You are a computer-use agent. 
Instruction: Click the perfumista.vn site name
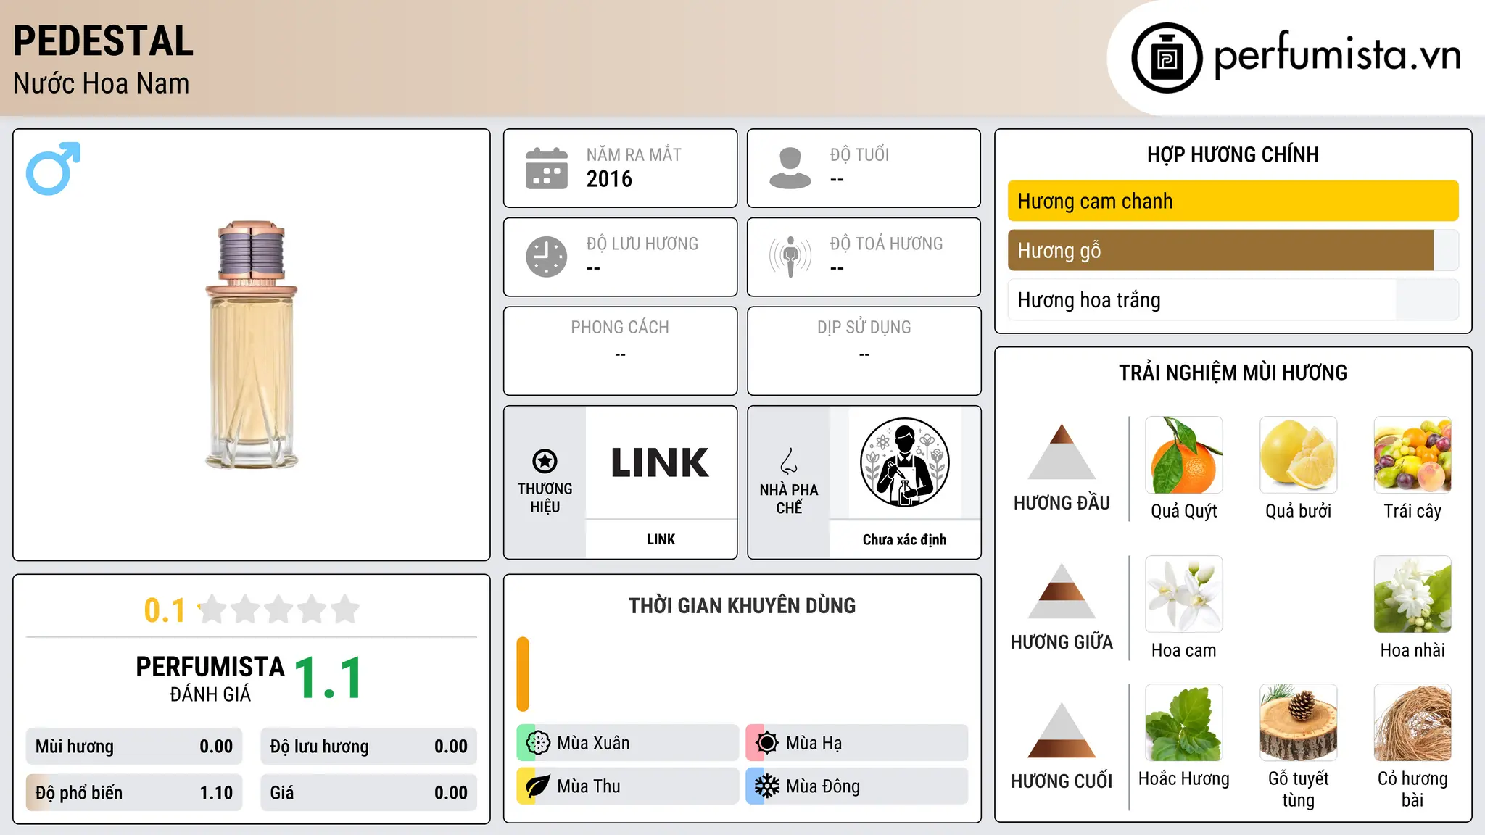[x=1338, y=54]
